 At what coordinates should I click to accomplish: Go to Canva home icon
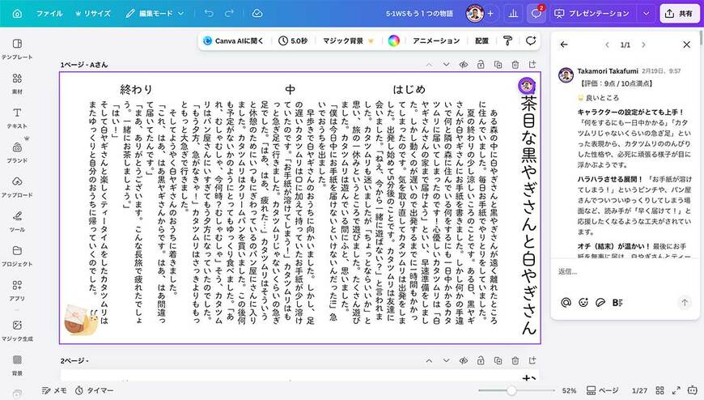point(17,14)
